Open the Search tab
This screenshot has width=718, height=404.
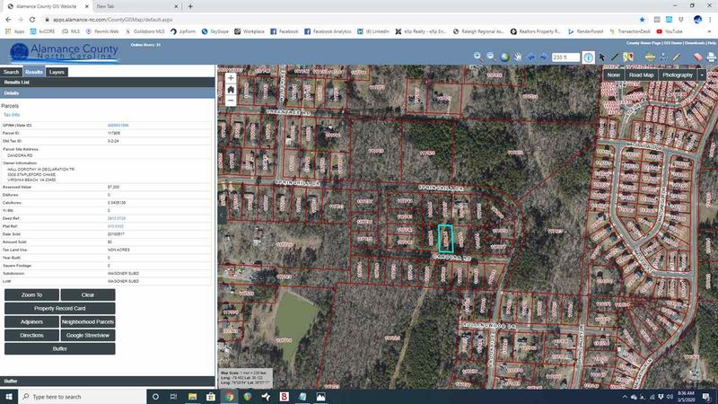(11, 72)
